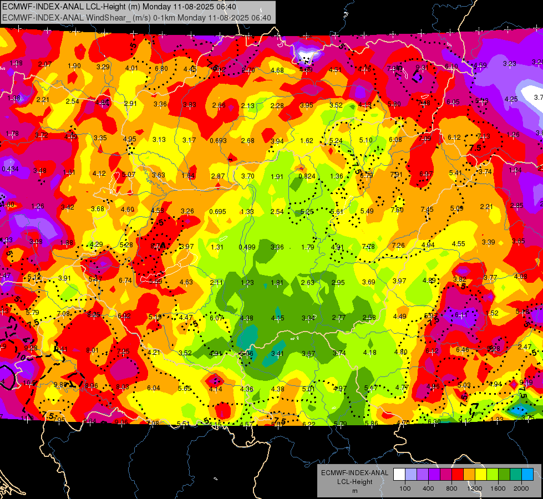The height and width of the screenshot is (499, 543).
Task: Click the wind shear value '1.62'
Action: pyautogui.click(x=307, y=141)
